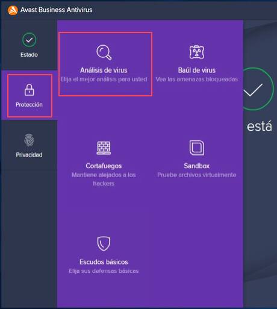Switch to the Protección tab label
The width and height of the screenshot is (277, 309).
(29, 105)
